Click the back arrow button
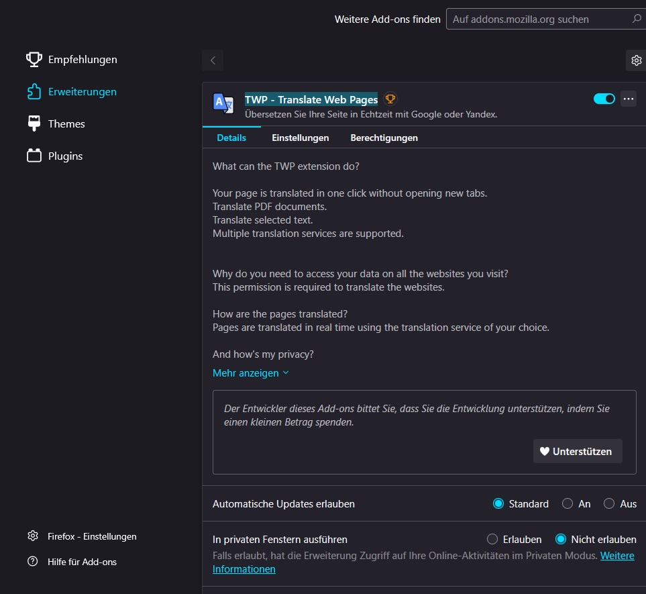The width and height of the screenshot is (646, 594). coord(213,60)
